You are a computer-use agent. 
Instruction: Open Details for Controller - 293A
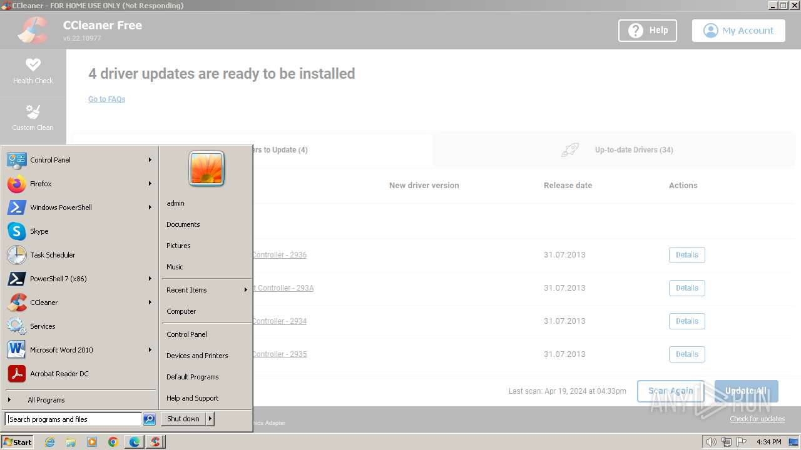point(686,288)
